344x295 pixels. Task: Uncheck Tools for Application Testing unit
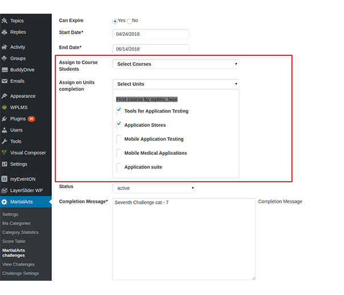(119, 110)
